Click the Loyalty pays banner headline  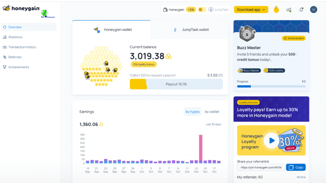(x=267, y=112)
